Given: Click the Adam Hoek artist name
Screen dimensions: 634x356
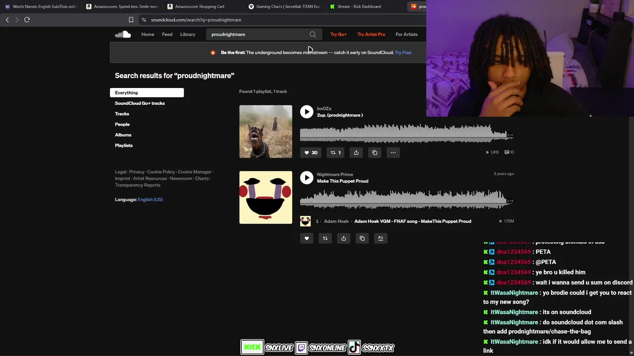Looking at the screenshot, I should coord(336,221).
